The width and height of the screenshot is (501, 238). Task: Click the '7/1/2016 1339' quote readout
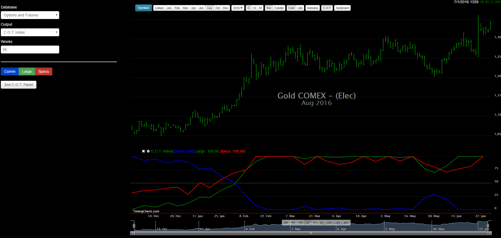tap(466, 2)
